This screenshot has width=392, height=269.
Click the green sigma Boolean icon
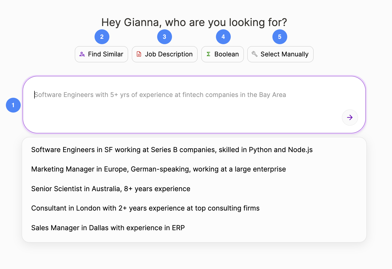pos(208,54)
